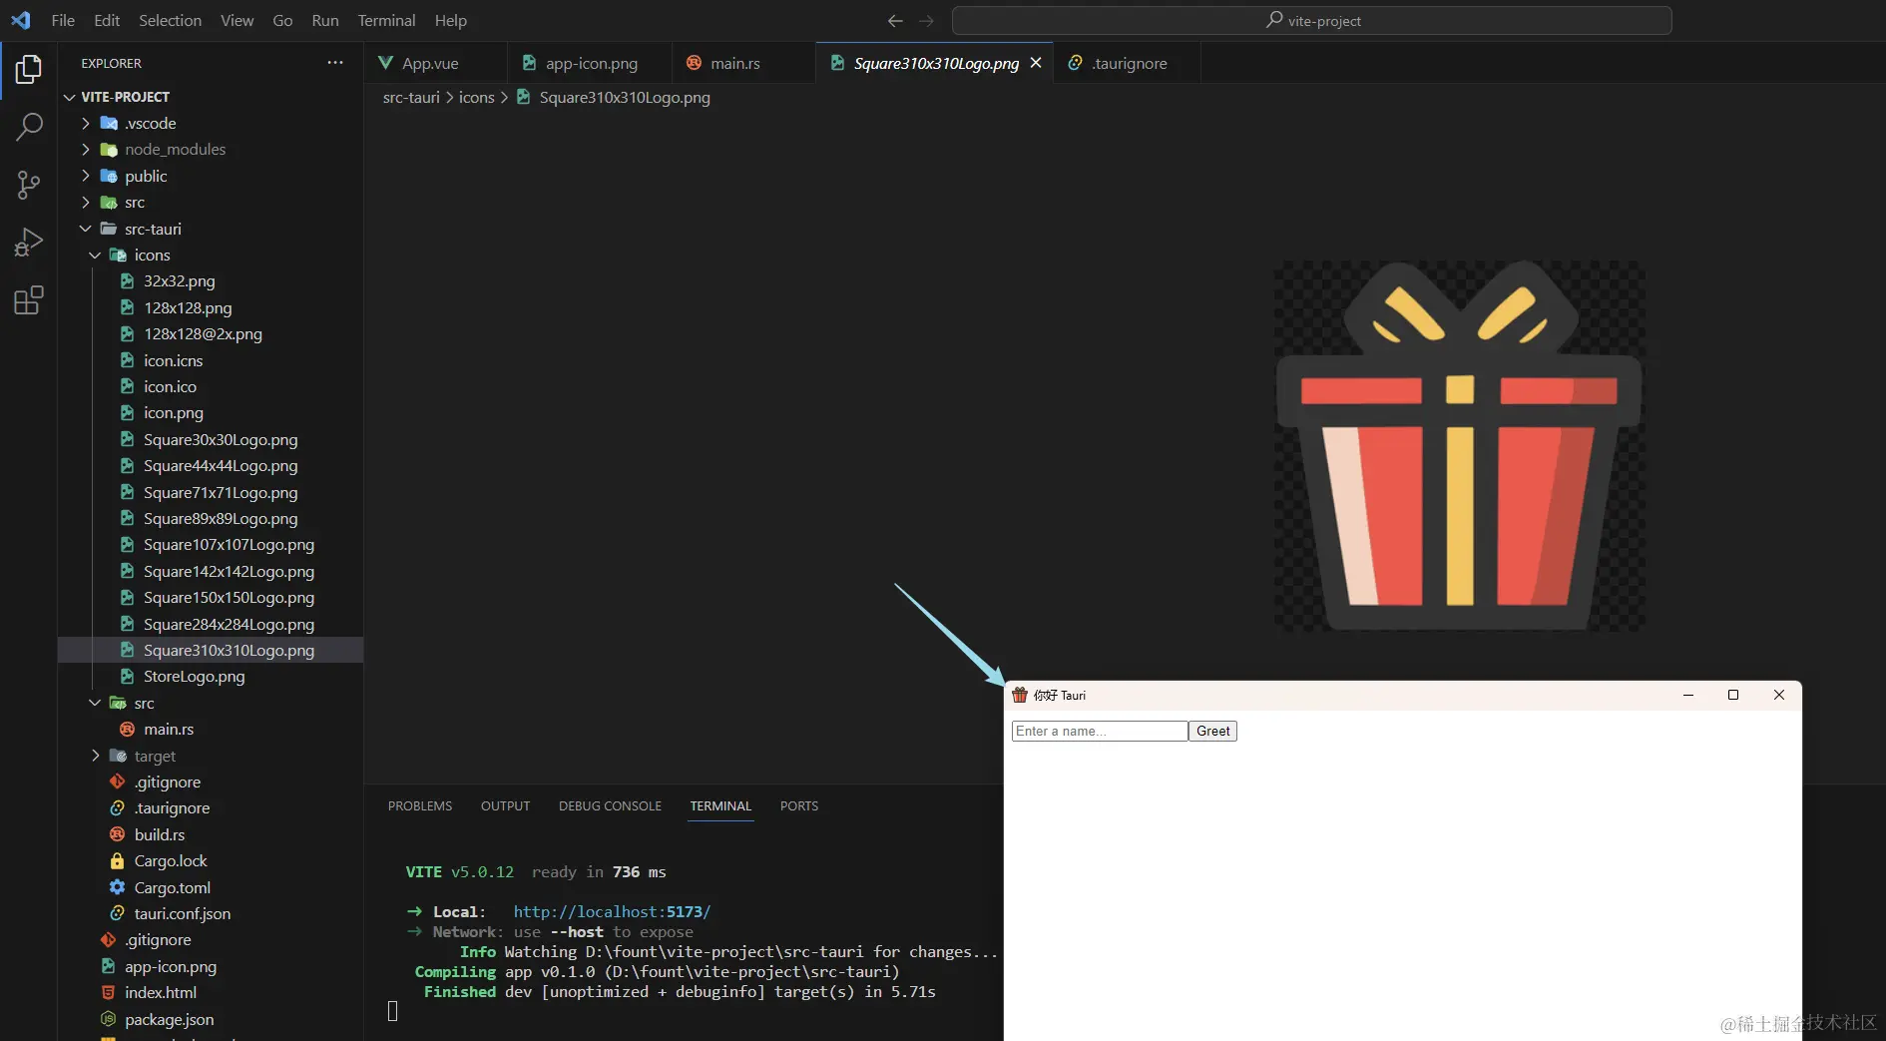Open the Terminal menu
Image resolution: width=1886 pixels, height=1041 pixels.
[386, 20]
